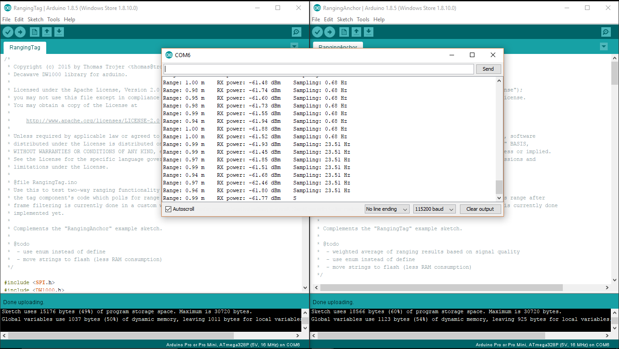This screenshot has height=349, width=619.
Task: Open the Tools menu in the RangingTag window
Action: click(x=53, y=19)
